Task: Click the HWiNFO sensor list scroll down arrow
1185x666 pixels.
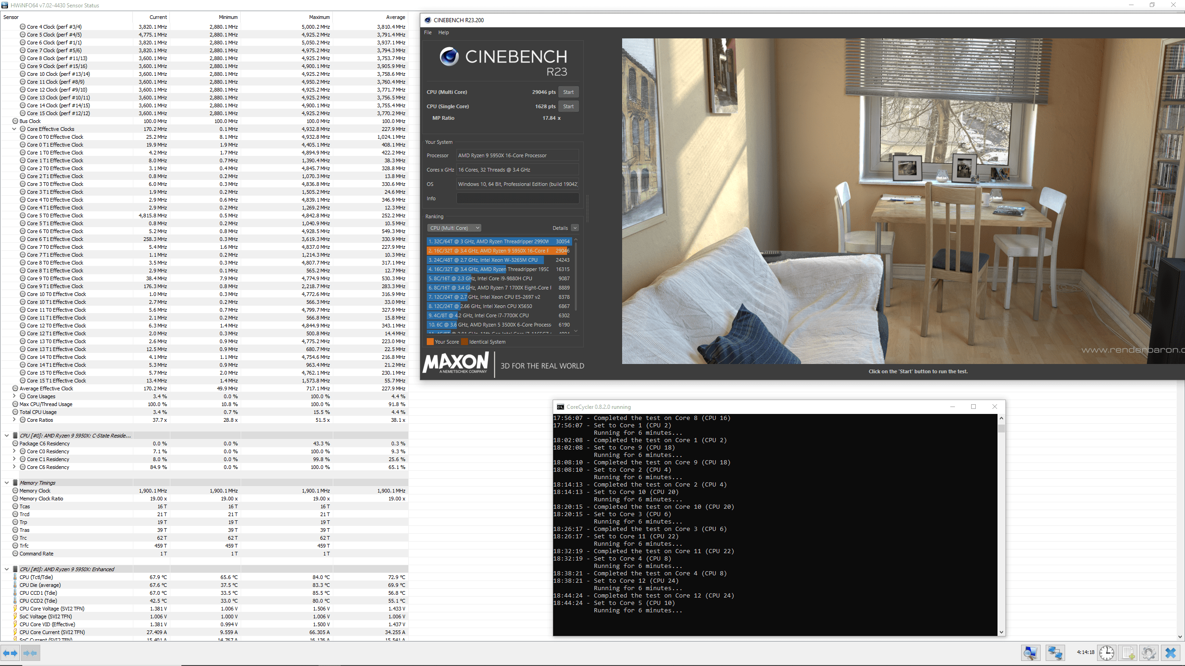Action: coord(1181,637)
